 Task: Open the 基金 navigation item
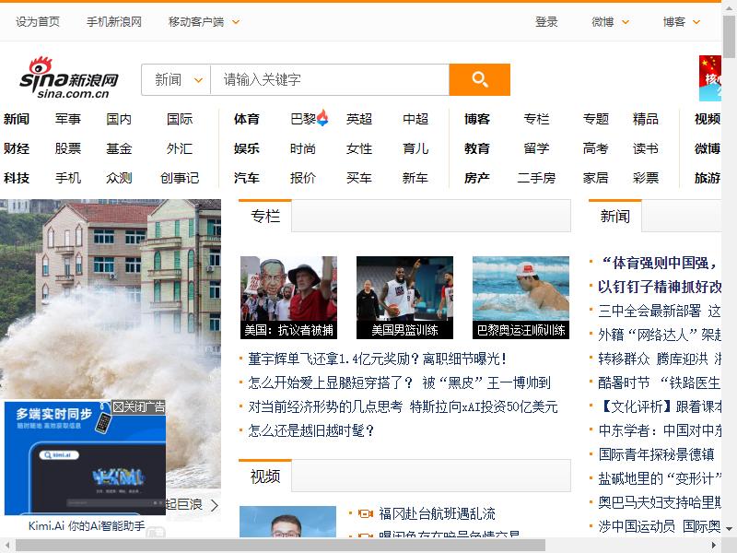click(119, 148)
